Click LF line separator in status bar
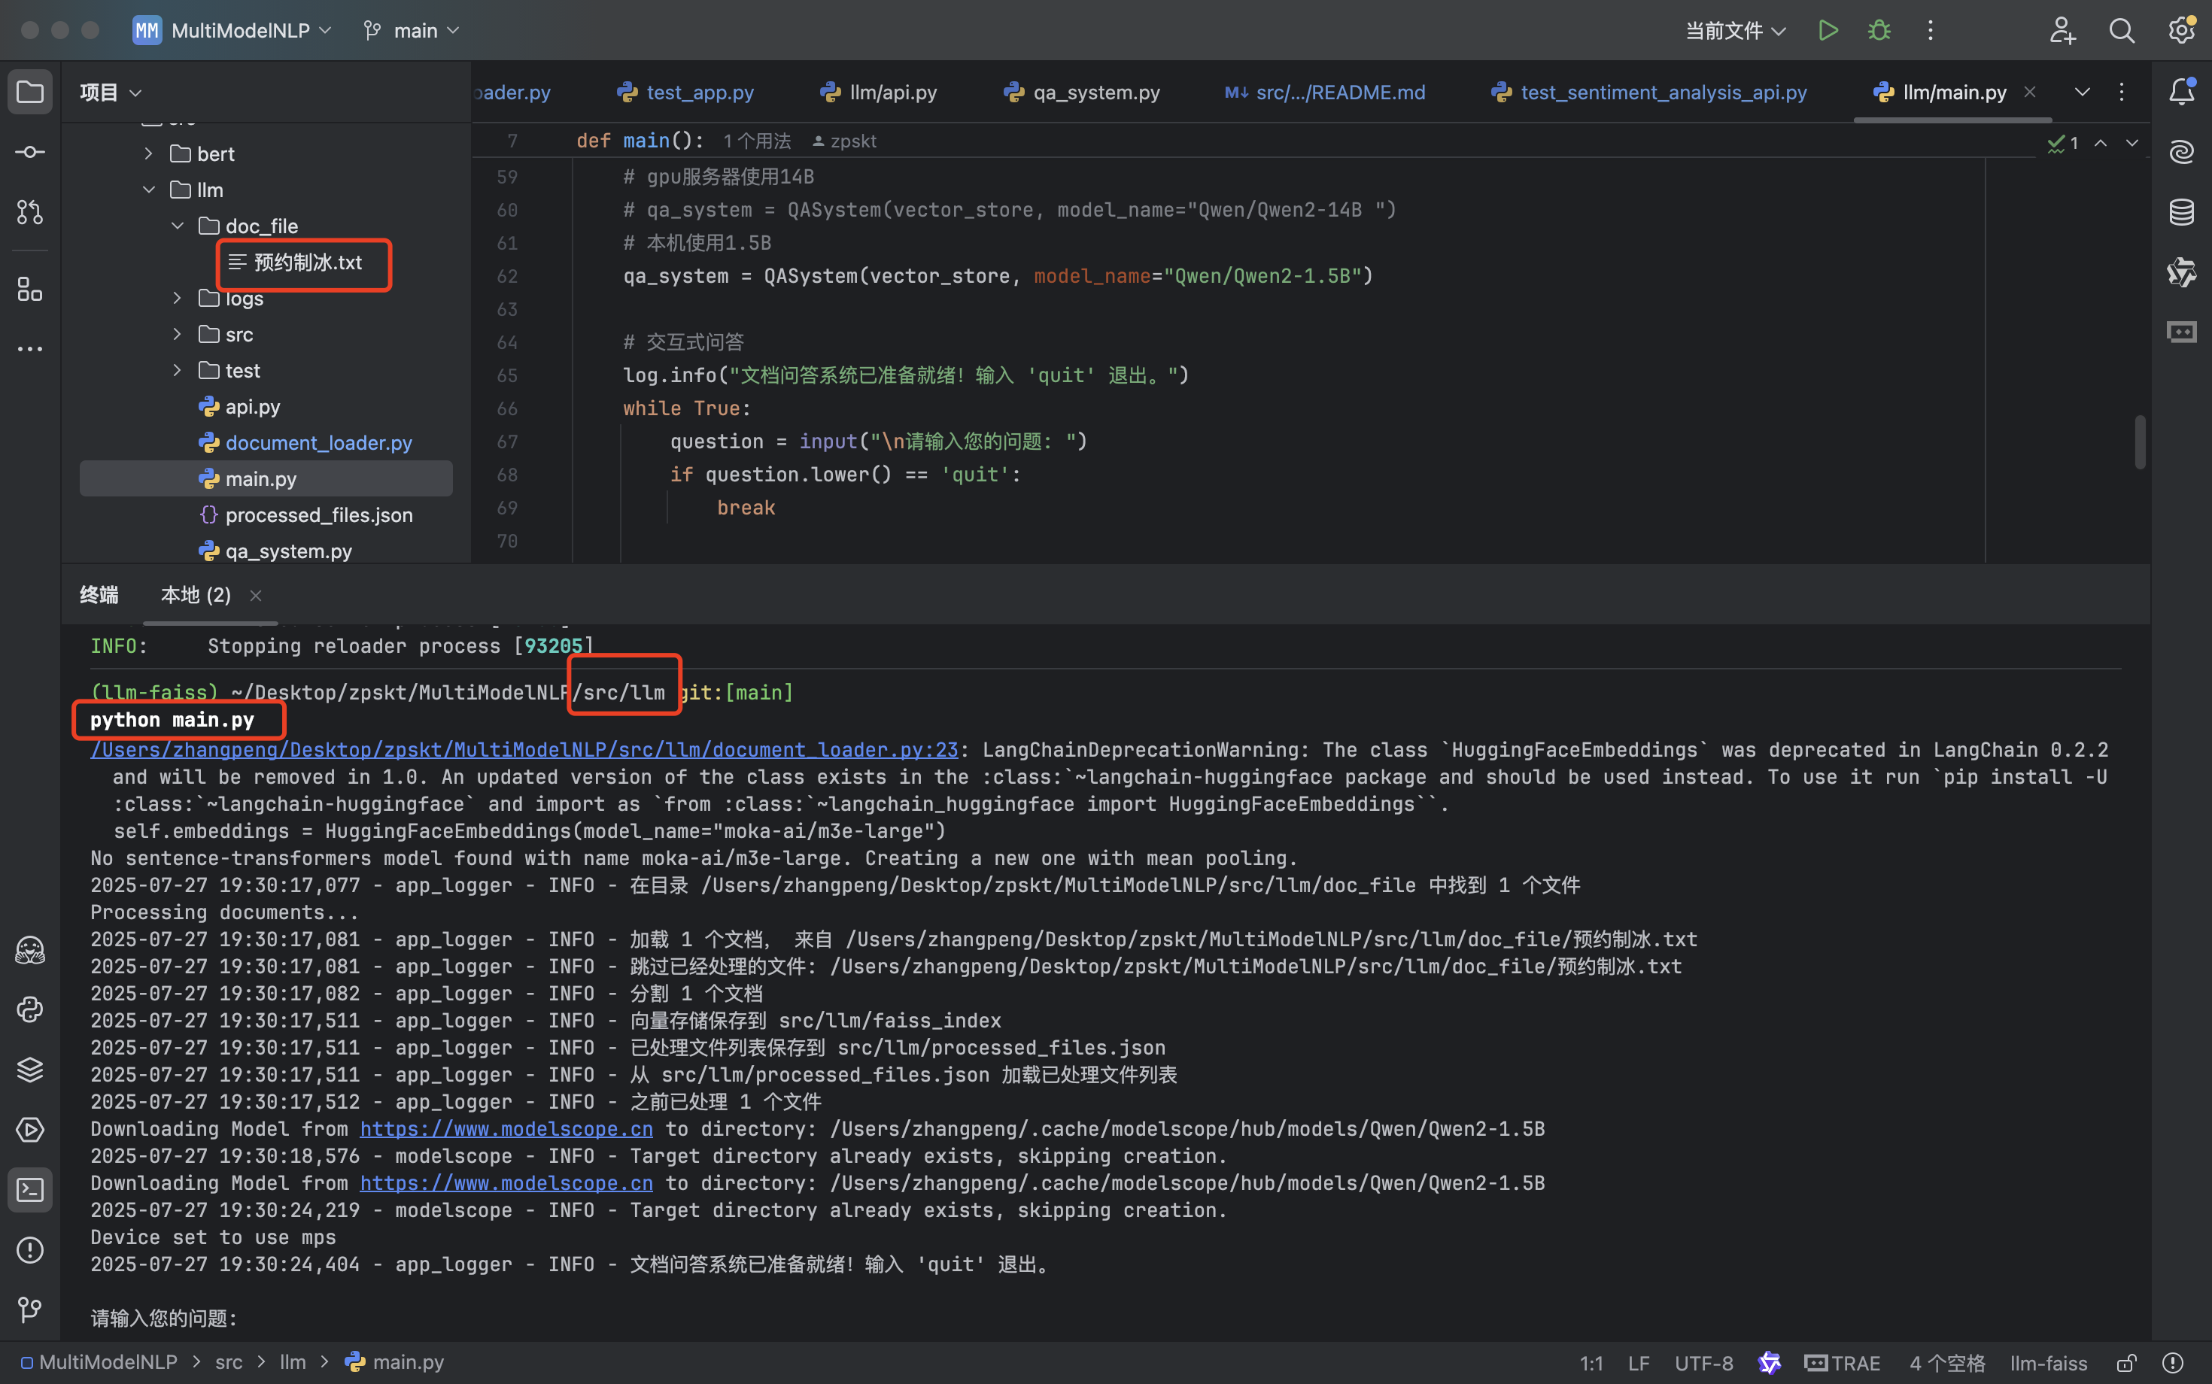The width and height of the screenshot is (2212, 1384). click(1639, 1363)
